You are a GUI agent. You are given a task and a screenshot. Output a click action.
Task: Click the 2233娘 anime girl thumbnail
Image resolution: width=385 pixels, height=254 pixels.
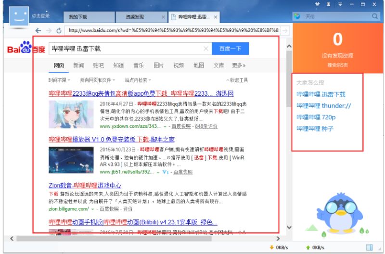click(71, 114)
